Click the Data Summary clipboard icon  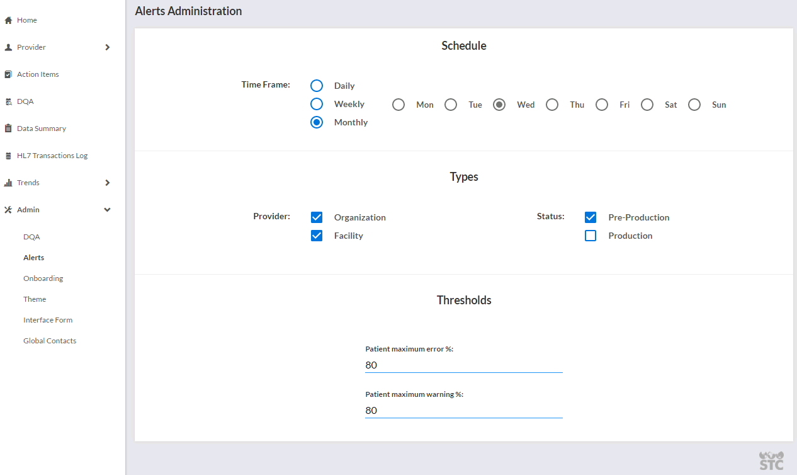click(x=8, y=129)
